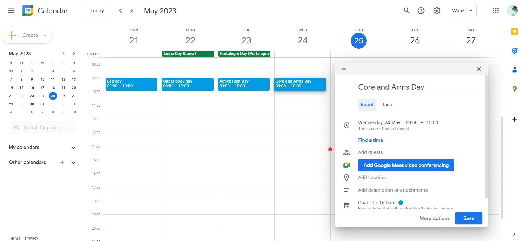Click the Search for people field
This screenshot has width=521, height=241.
coord(43,128)
